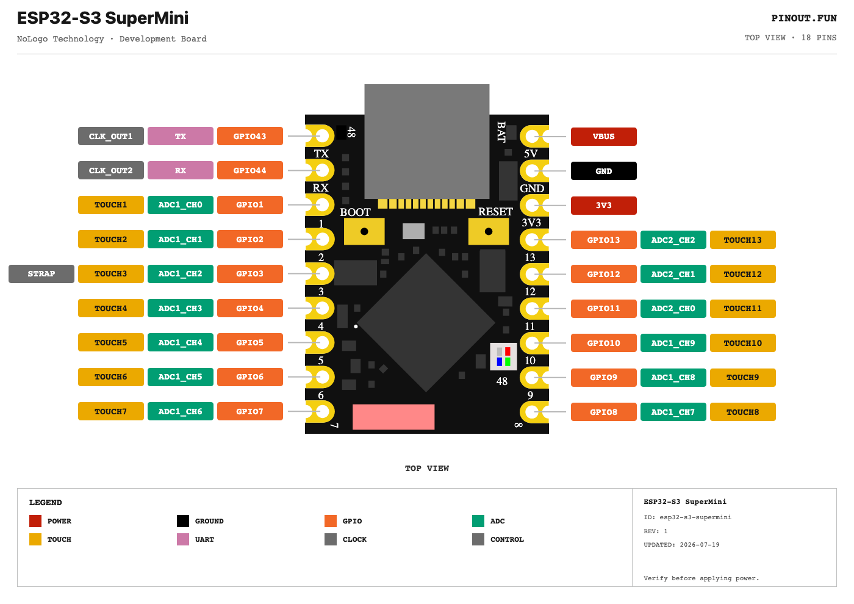This screenshot has height=604, width=854.
Task: Click the ADC1_CH9 label
Action: (673, 343)
